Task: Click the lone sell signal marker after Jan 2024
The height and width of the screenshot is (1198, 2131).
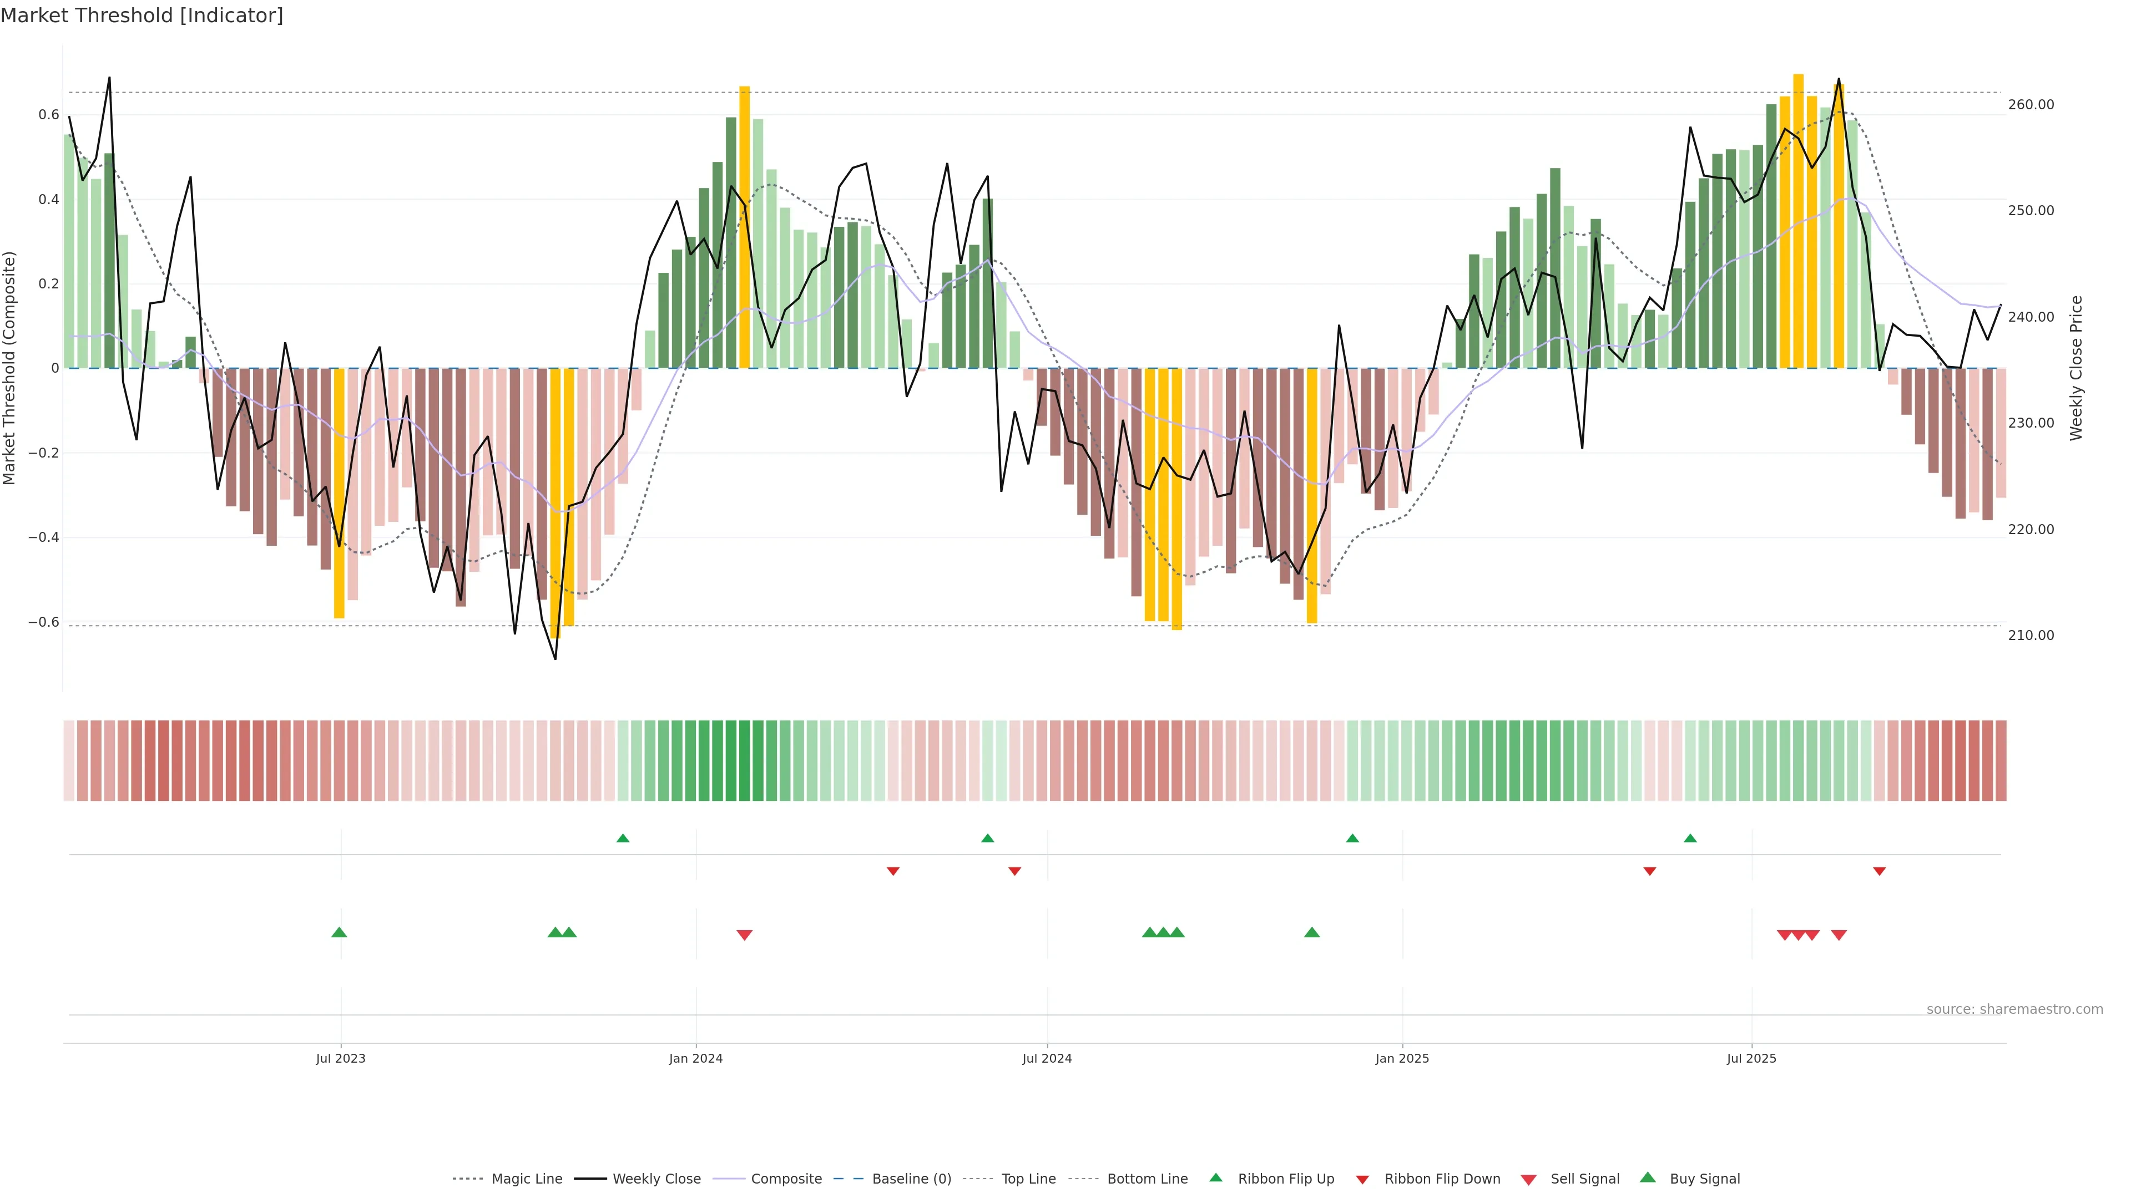Action: (745, 935)
